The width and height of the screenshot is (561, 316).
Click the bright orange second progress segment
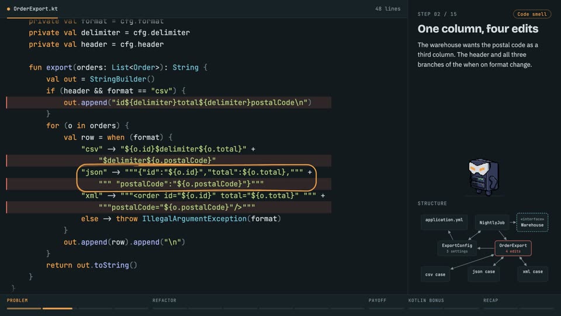click(57, 308)
